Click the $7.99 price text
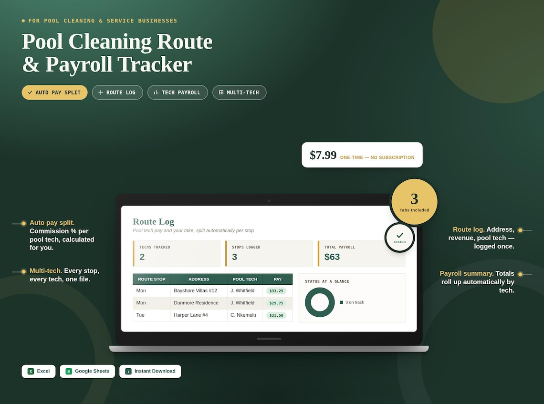The image size is (544, 404). [323, 155]
